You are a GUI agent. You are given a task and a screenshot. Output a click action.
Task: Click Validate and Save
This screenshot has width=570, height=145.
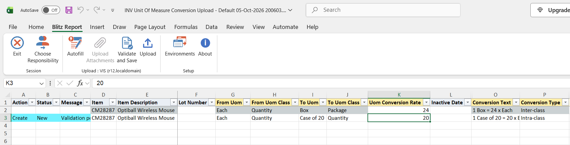pos(127,50)
